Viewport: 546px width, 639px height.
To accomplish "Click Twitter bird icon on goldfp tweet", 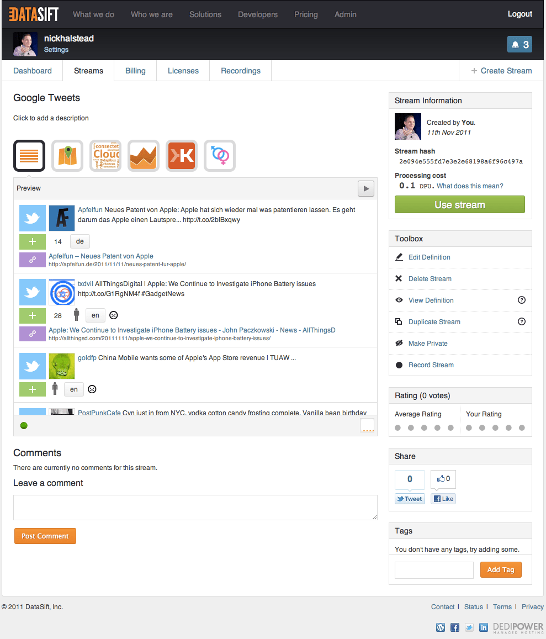I will pyautogui.click(x=33, y=366).
